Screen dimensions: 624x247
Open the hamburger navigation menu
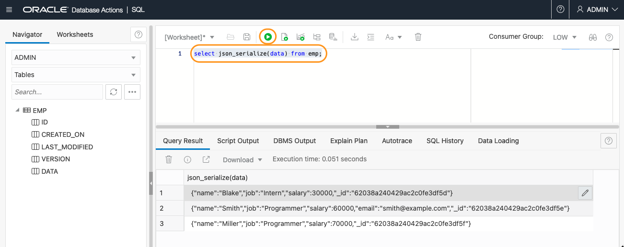tap(9, 10)
